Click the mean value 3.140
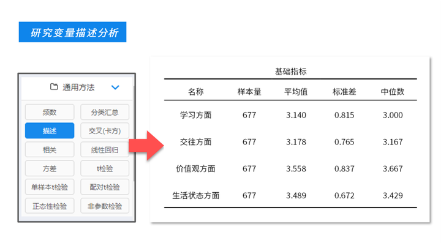 coord(296,115)
